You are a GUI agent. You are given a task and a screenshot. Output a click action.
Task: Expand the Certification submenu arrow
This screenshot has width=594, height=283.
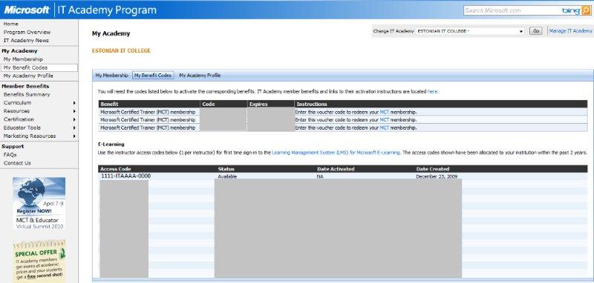(74, 119)
